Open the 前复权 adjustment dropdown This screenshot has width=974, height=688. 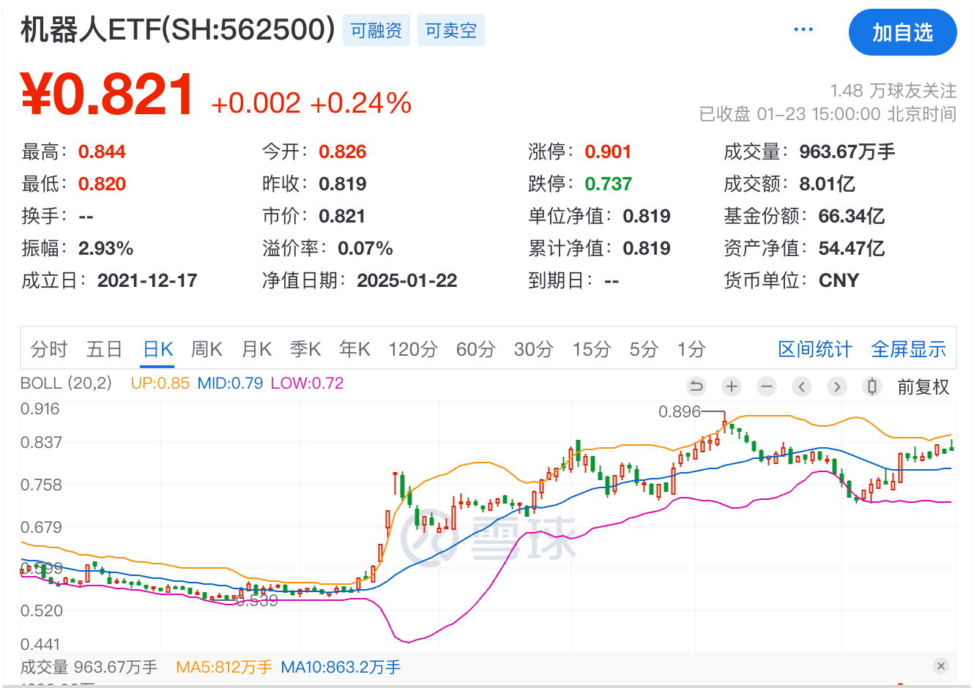coord(923,387)
